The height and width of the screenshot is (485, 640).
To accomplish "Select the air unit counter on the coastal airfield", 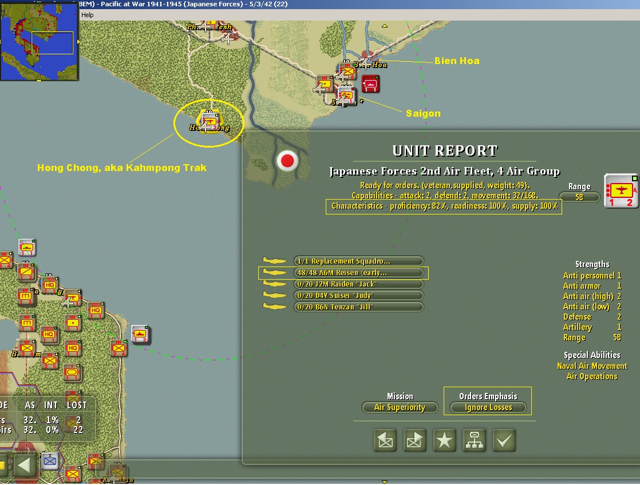I will pos(73,298).
